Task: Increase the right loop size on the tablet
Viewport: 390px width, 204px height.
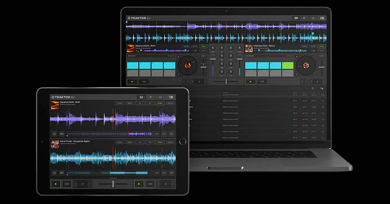Action: [173, 184]
